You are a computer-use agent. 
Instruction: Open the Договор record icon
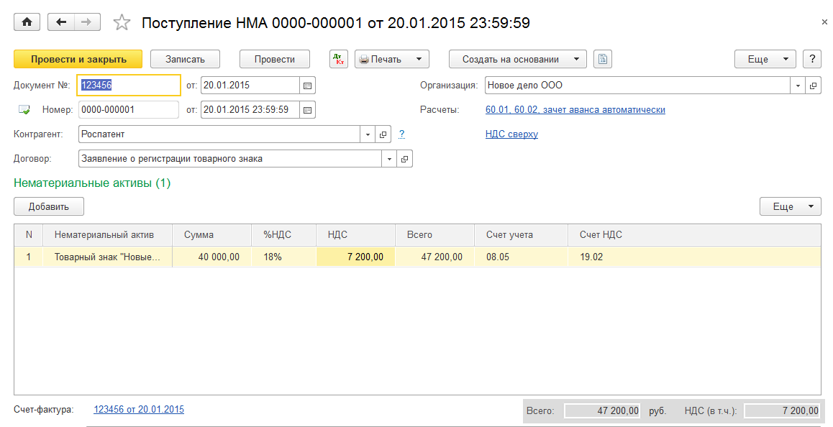pos(404,159)
